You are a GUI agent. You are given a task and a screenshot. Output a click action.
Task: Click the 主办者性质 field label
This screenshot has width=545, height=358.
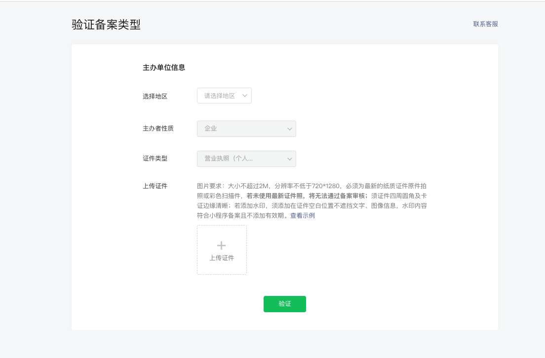pos(158,128)
